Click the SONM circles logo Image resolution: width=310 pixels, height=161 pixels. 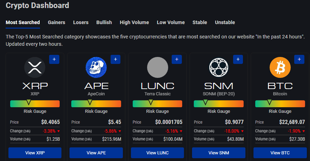click(219, 67)
